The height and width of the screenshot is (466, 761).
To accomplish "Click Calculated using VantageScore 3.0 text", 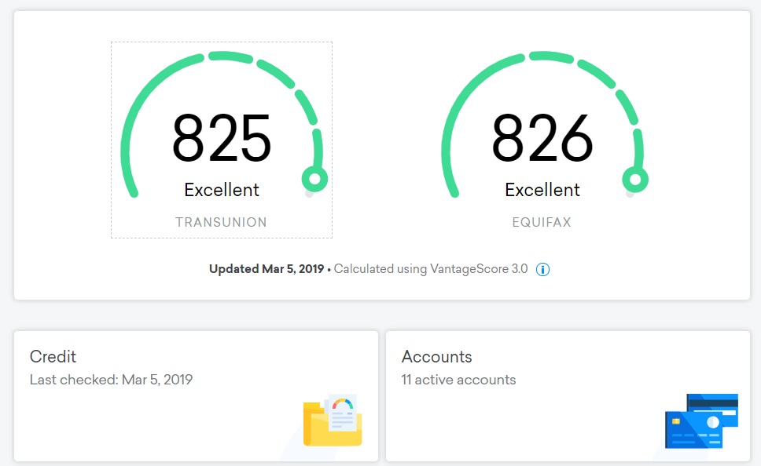I will (431, 269).
